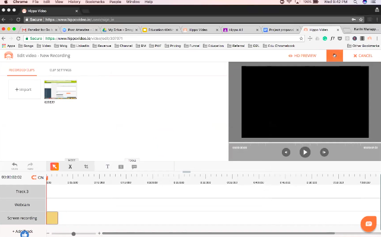Open the Revenue bookmarks folder
This screenshot has height=237, width=381.
pyautogui.click(x=102, y=46)
